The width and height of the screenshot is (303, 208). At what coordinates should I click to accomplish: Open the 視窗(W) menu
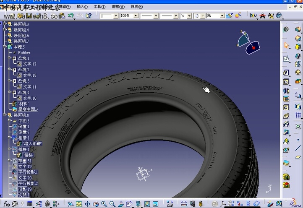pyautogui.click(x=118, y=7)
